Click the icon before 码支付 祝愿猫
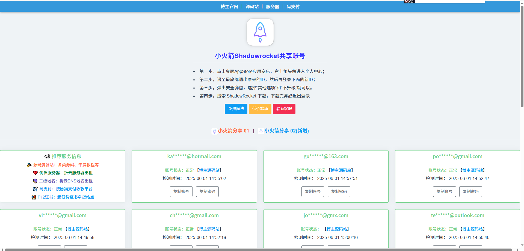Image resolution: width=524 pixels, height=251 pixels. point(35,189)
